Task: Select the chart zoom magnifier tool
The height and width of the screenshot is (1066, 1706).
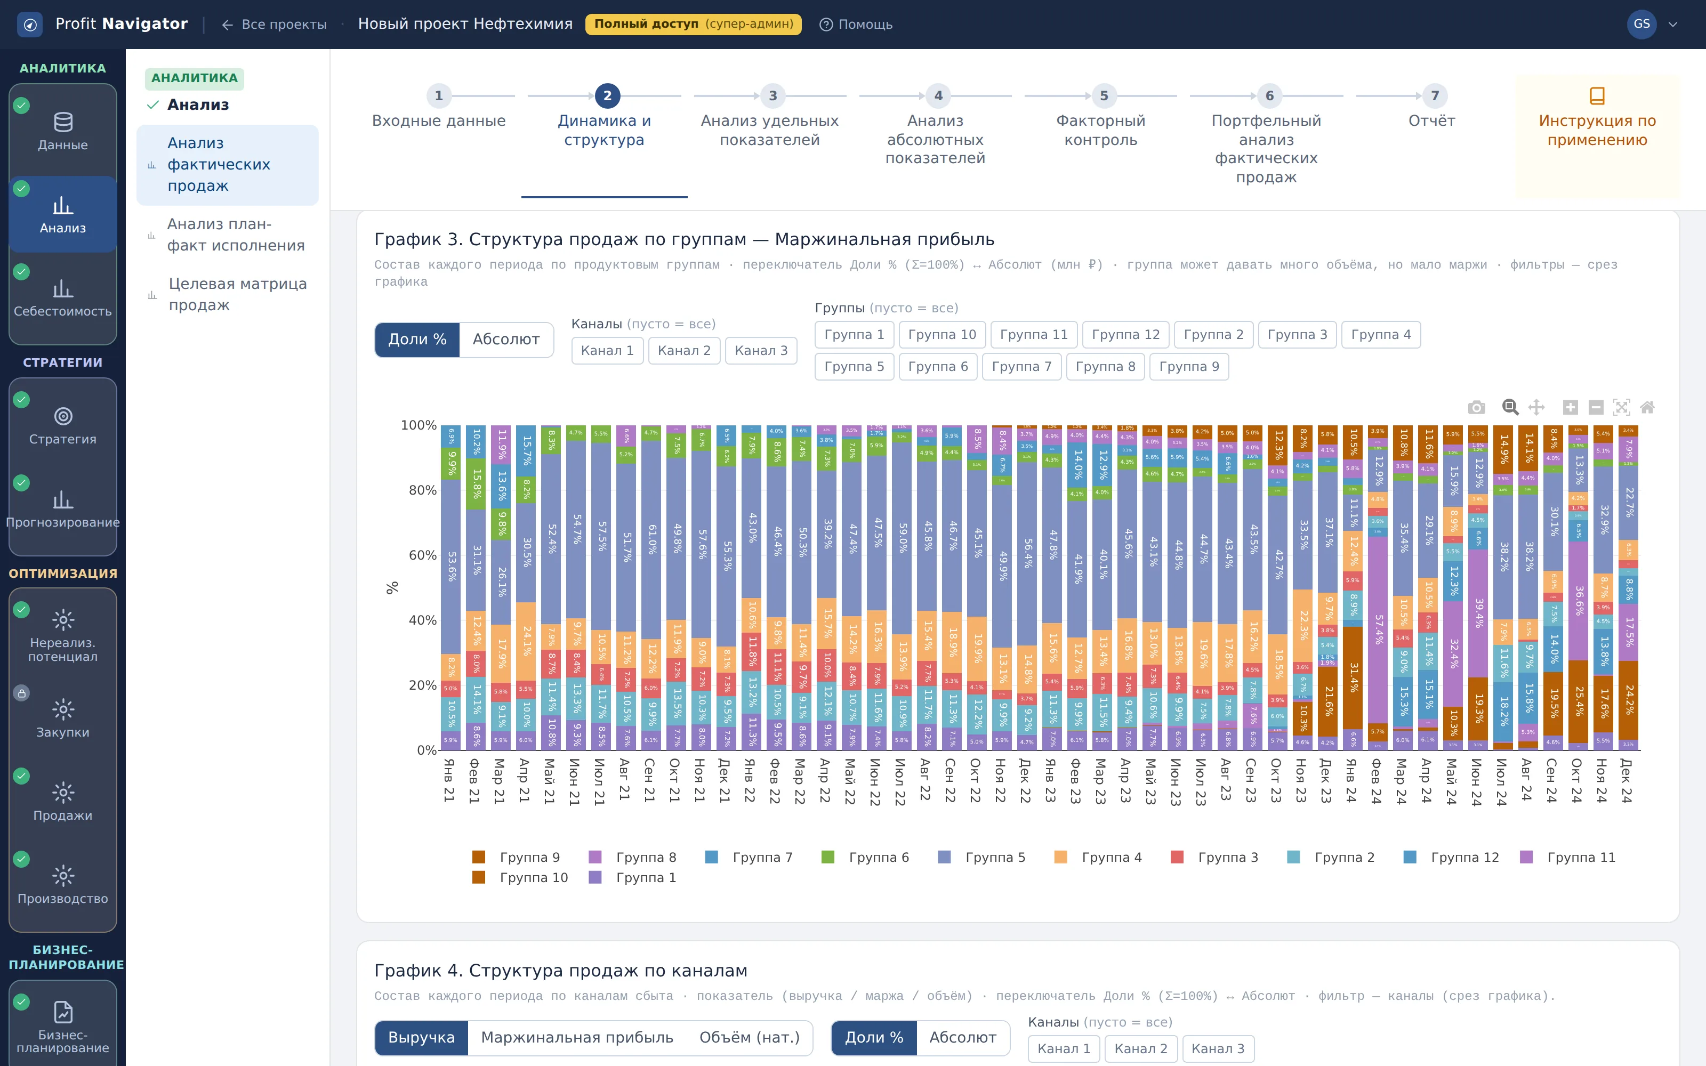Action: click(1509, 408)
